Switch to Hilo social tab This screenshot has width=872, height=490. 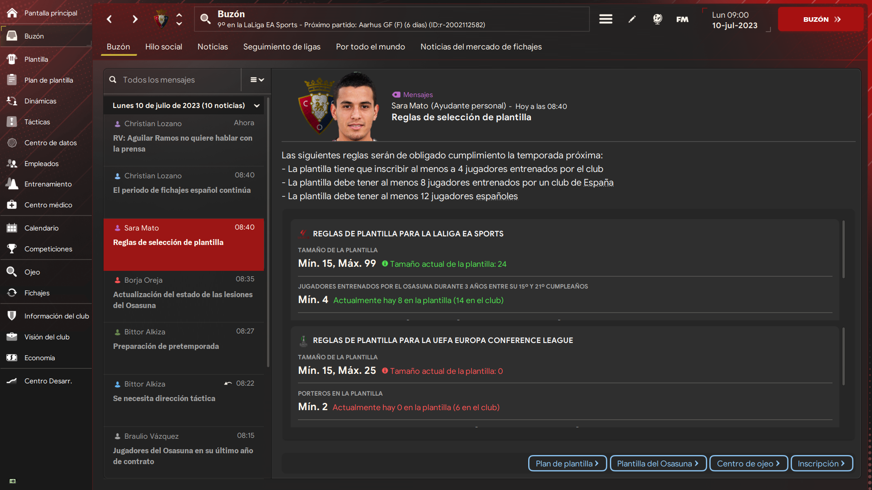click(163, 47)
